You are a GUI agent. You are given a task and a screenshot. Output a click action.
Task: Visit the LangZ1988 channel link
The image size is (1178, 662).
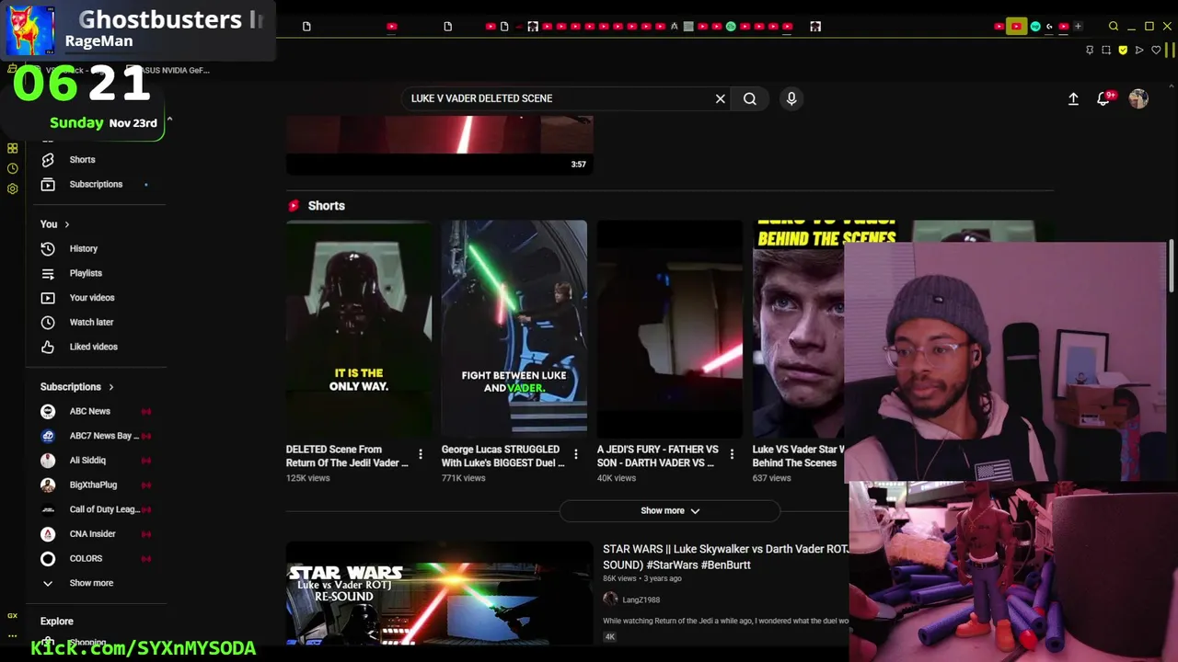click(641, 599)
